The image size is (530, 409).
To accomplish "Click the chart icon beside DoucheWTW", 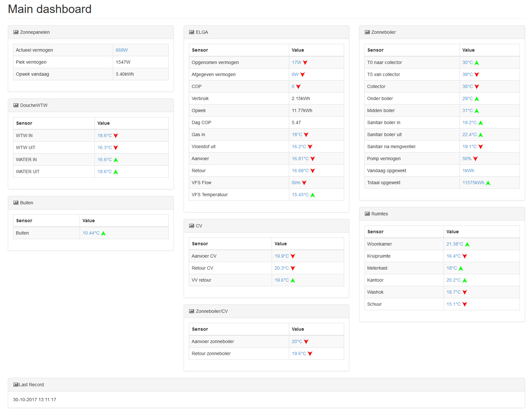I will (16, 105).
